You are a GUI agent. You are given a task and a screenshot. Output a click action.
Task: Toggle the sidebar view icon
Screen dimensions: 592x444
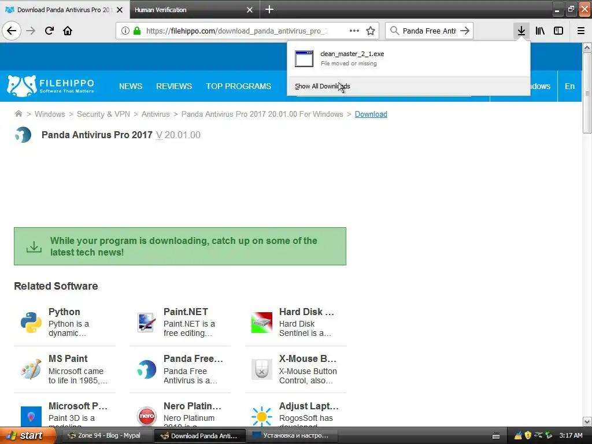point(558,31)
